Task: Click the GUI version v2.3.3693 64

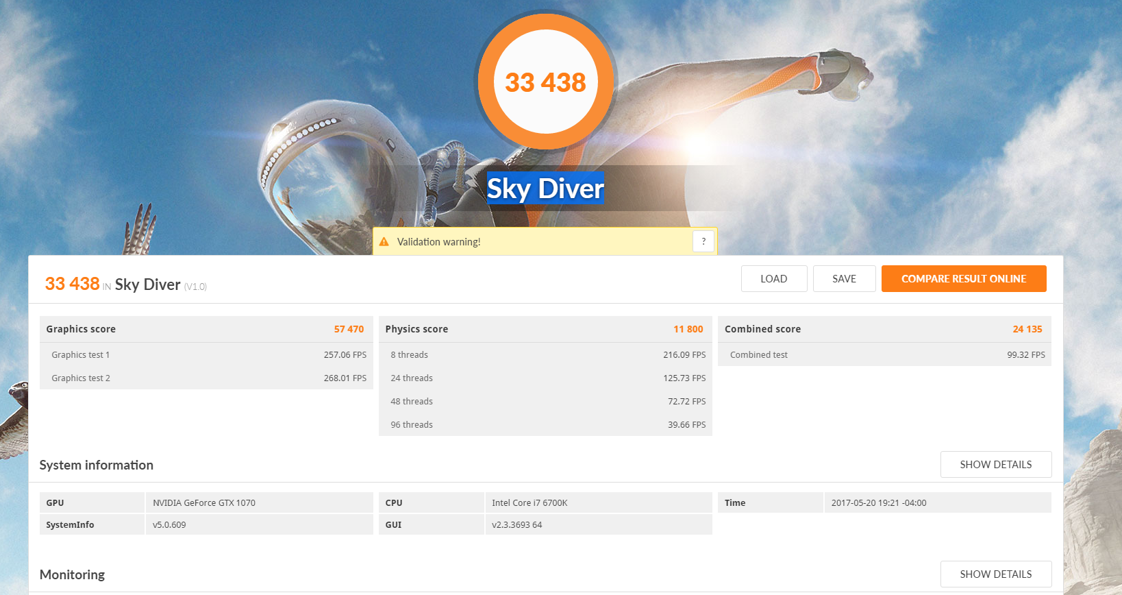Action: pyautogui.click(x=517, y=525)
